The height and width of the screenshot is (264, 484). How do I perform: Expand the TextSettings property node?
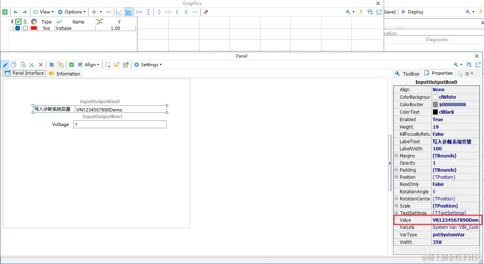tap(396, 213)
